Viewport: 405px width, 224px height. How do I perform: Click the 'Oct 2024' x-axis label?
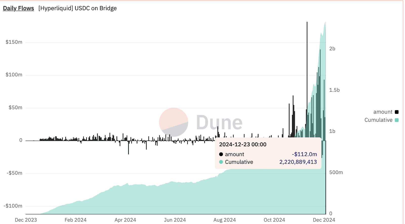(x=274, y=220)
